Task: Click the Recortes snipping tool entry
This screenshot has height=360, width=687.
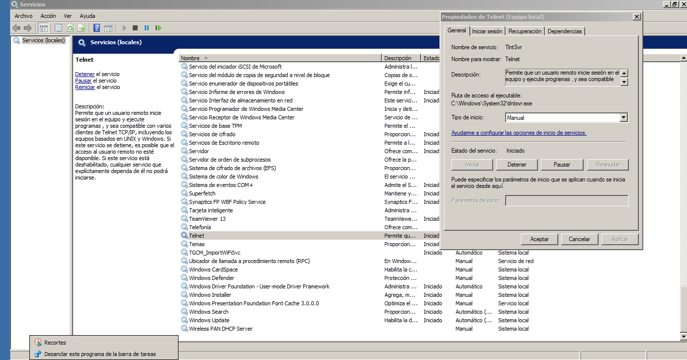Action: (55, 343)
